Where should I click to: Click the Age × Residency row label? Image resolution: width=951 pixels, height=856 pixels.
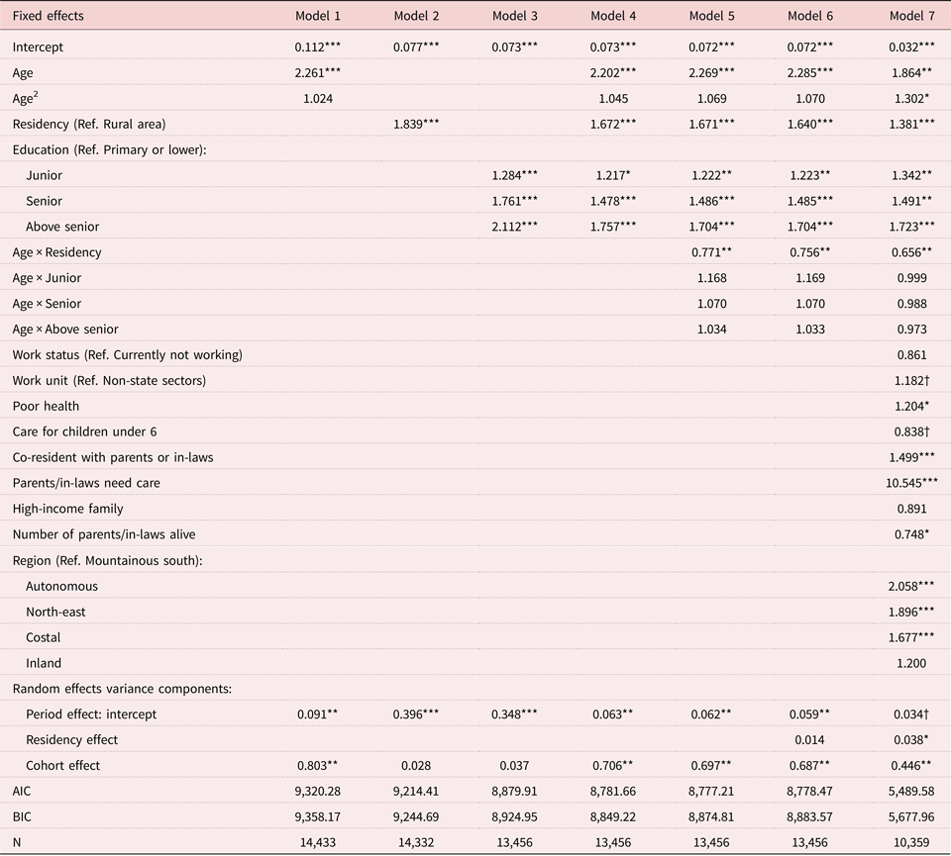(57, 252)
